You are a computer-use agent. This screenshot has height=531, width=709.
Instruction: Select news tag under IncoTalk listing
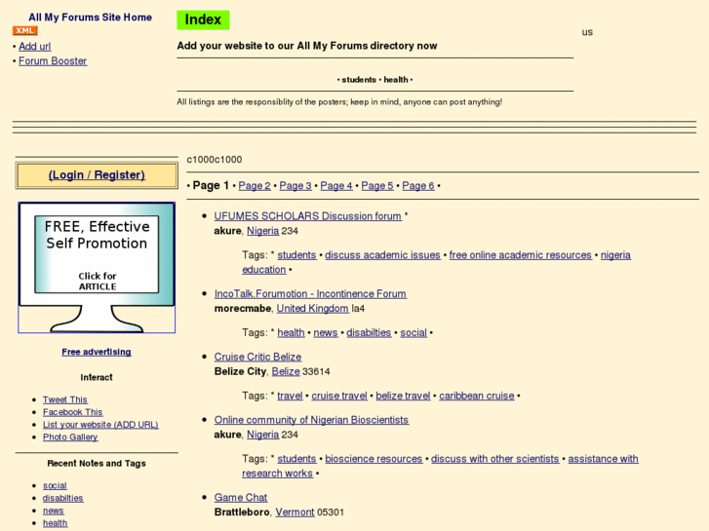tap(326, 332)
